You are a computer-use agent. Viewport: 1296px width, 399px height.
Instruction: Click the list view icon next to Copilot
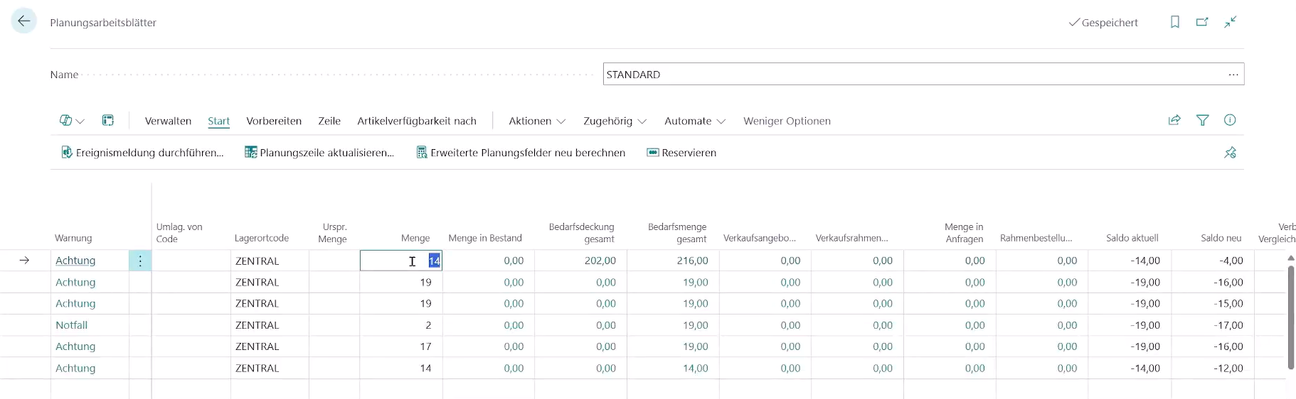108,121
